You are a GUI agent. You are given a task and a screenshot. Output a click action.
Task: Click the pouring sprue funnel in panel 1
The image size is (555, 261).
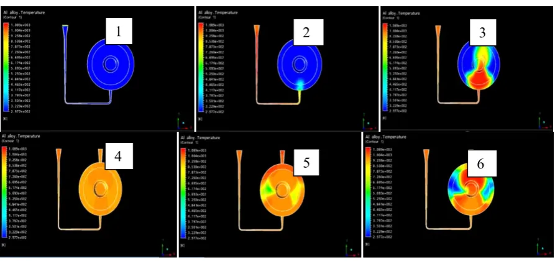[65, 30]
